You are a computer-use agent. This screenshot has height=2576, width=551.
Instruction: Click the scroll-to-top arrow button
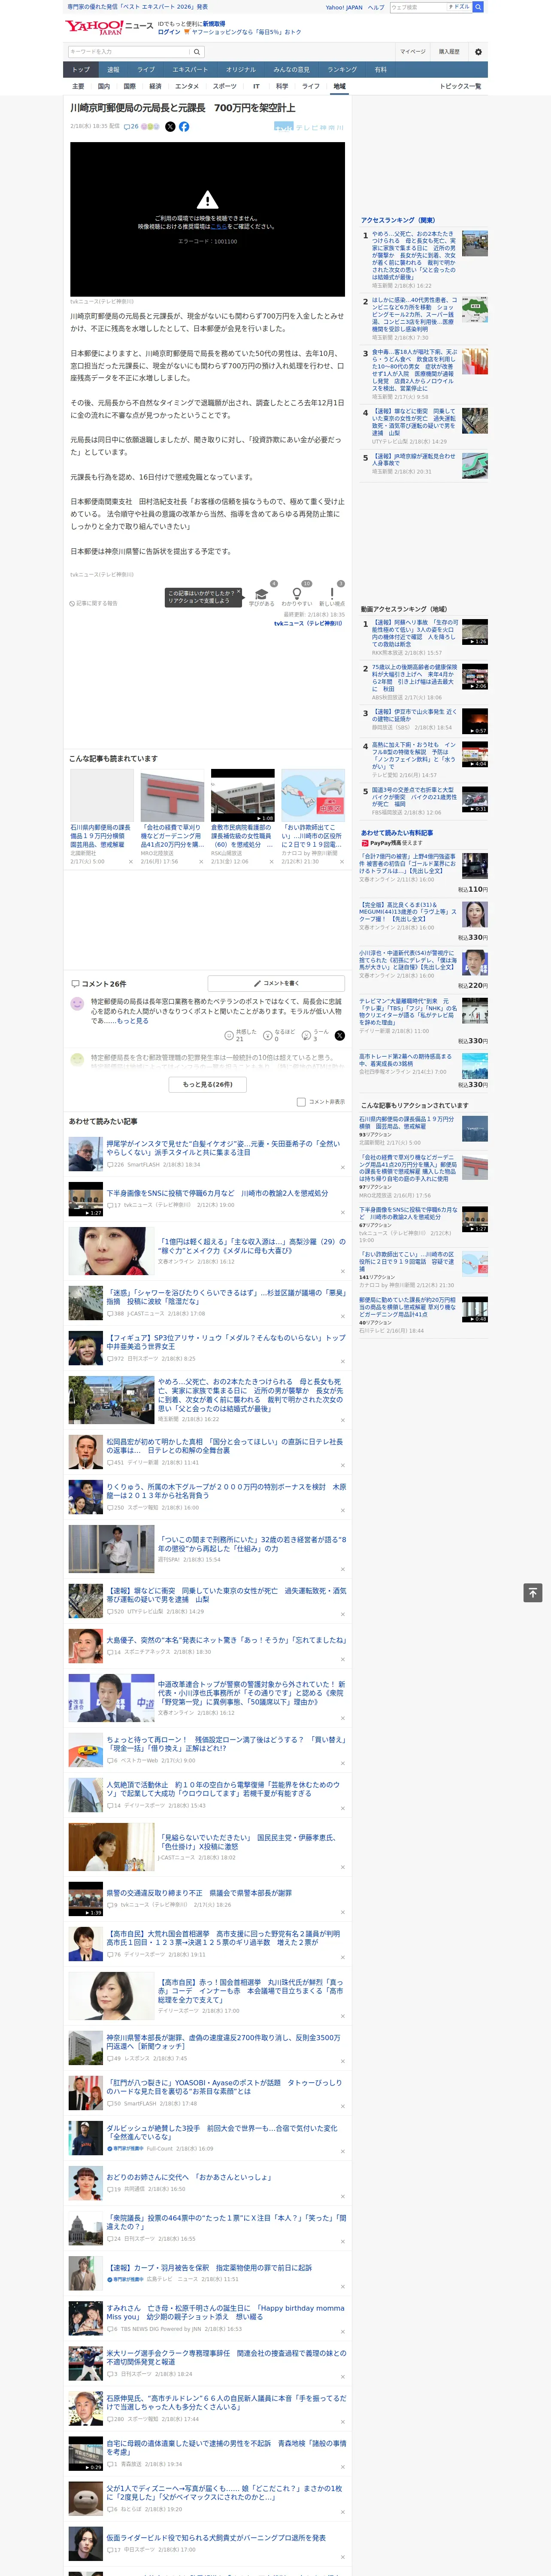click(x=533, y=1593)
